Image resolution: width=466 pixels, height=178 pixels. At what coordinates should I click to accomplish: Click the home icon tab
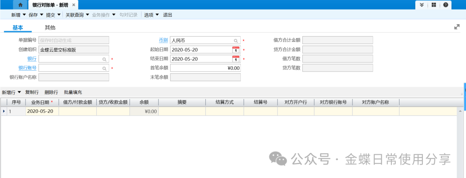pyautogui.click(x=20, y=5)
